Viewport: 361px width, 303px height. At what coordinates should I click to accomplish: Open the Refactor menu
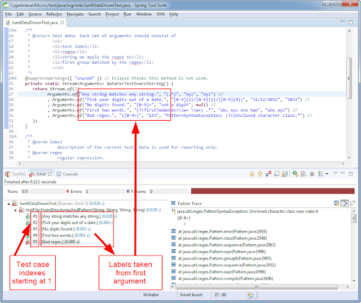(54, 14)
